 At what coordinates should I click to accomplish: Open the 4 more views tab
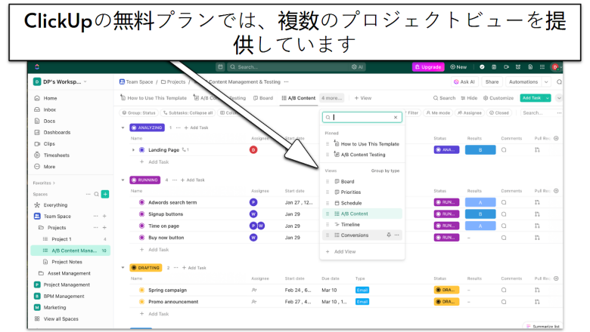point(332,98)
